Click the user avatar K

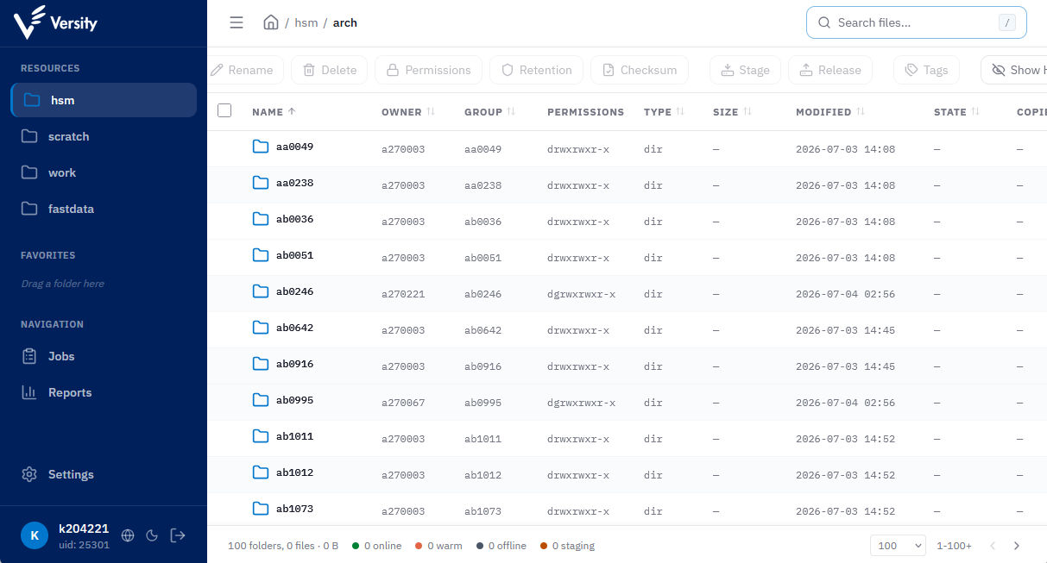[35, 535]
